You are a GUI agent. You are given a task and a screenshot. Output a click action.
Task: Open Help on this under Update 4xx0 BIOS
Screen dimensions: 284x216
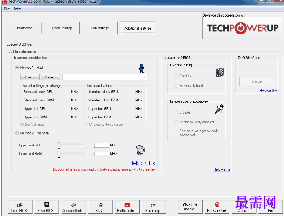coord(222,169)
